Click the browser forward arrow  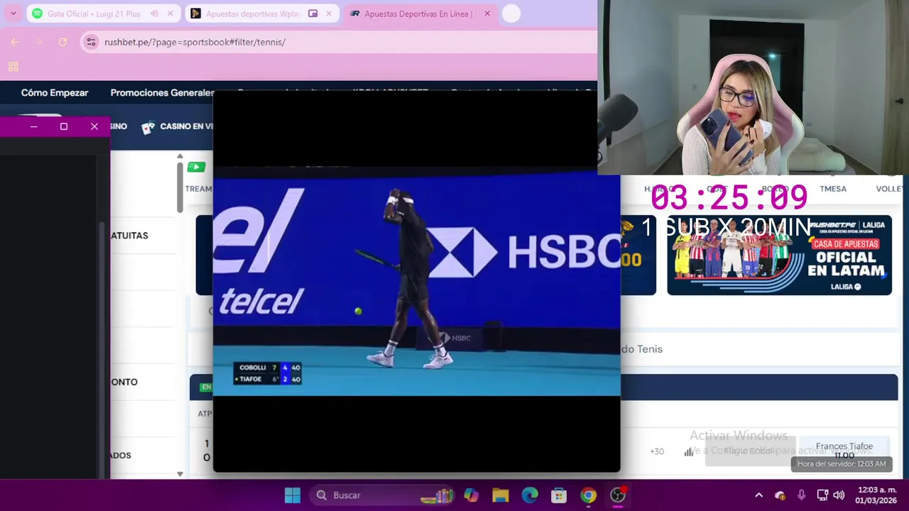(x=39, y=42)
